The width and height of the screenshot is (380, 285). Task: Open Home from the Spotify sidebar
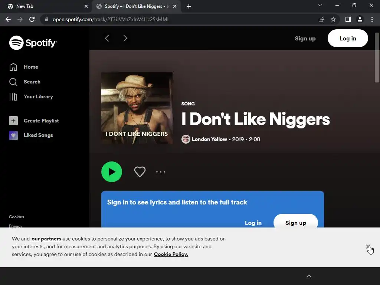coord(24,67)
